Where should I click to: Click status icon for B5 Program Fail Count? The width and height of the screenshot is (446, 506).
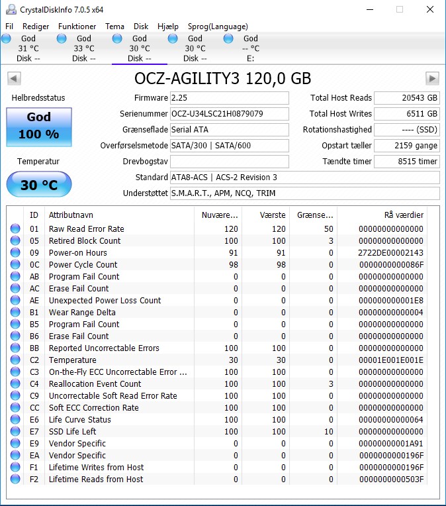(x=15, y=324)
